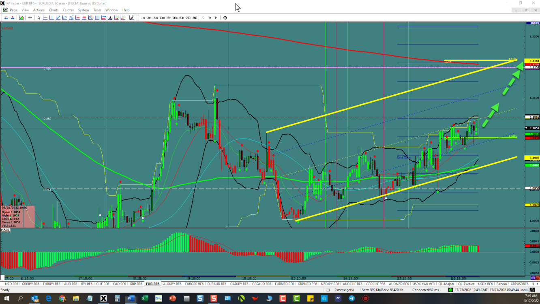
Task: Switch chart to daily D timeframe
Action: click(204, 18)
